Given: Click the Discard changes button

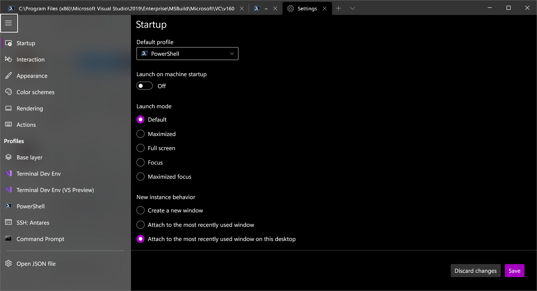Looking at the screenshot, I should (475, 271).
